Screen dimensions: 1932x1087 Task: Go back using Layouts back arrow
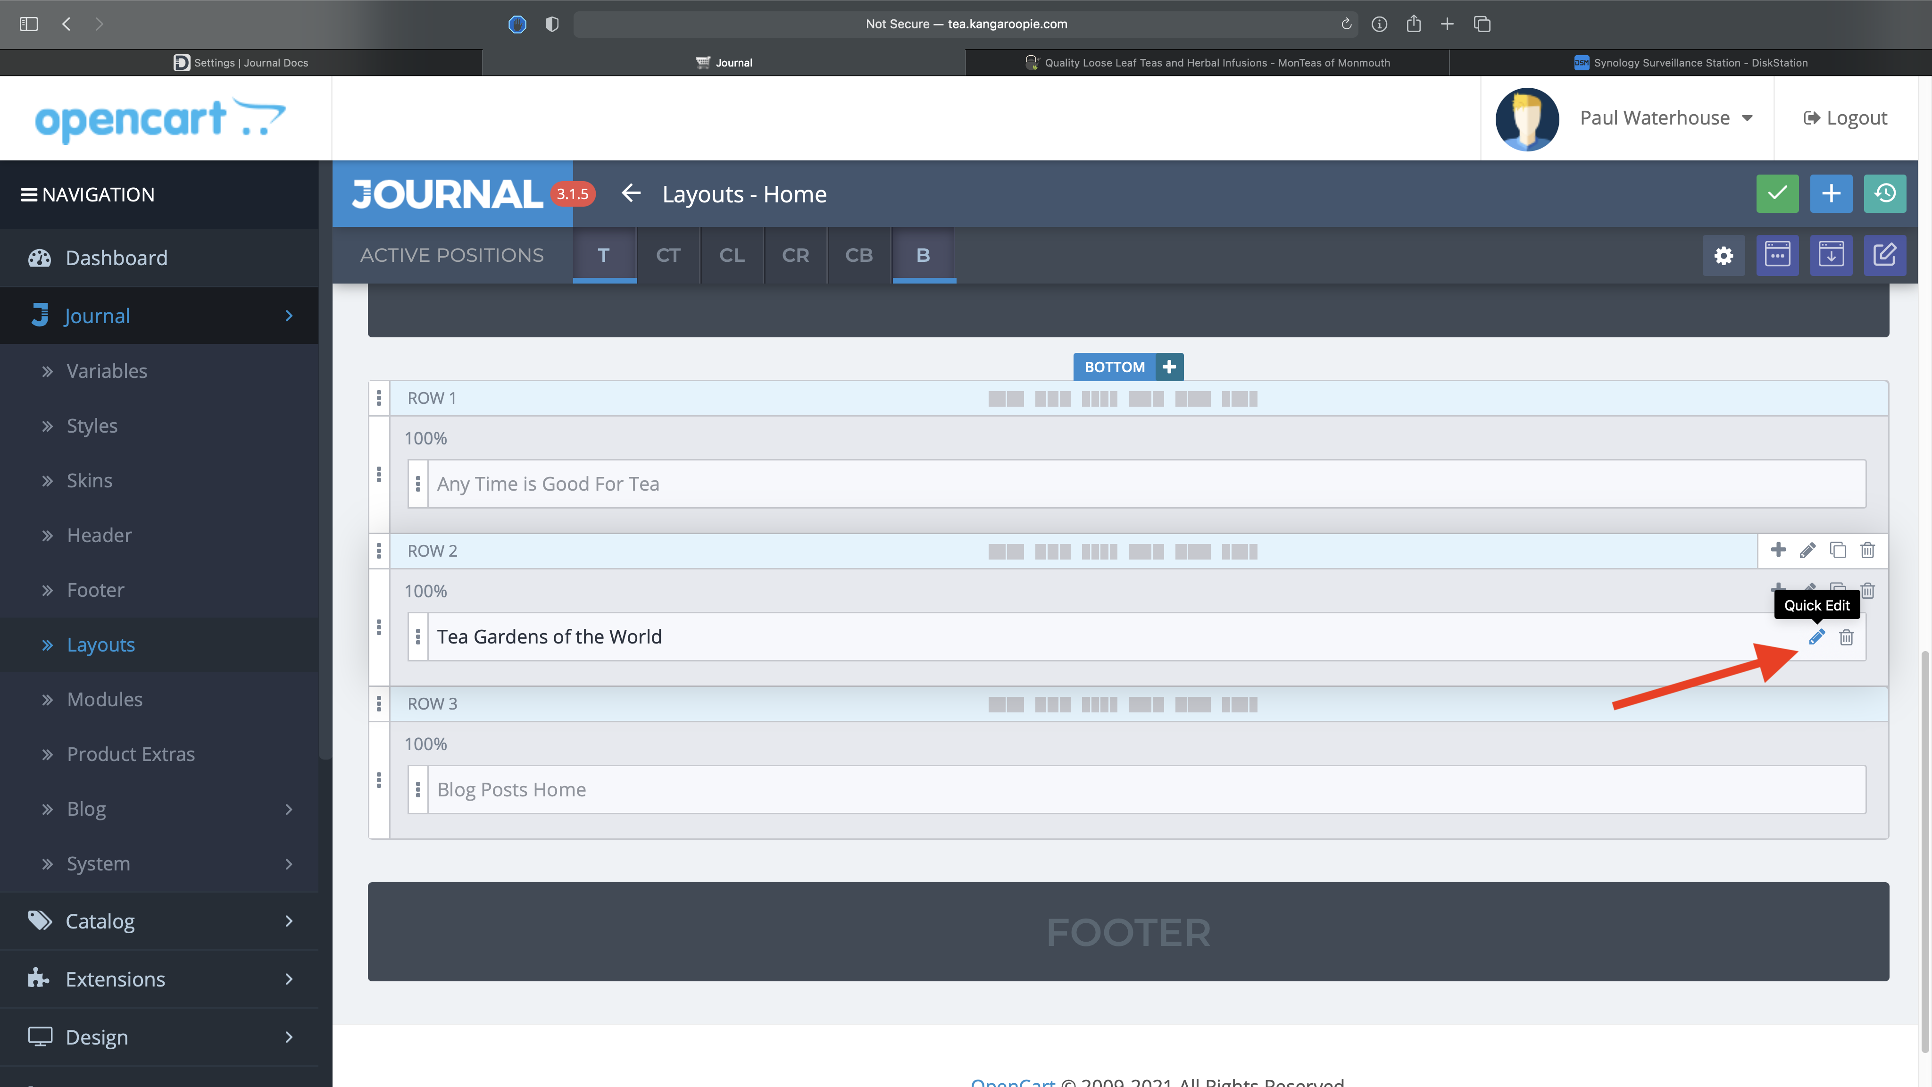pos(631,193)
